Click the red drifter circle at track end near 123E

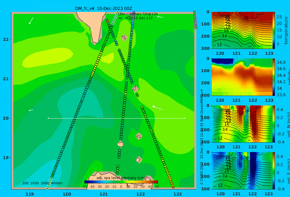[x=173, y=187]
